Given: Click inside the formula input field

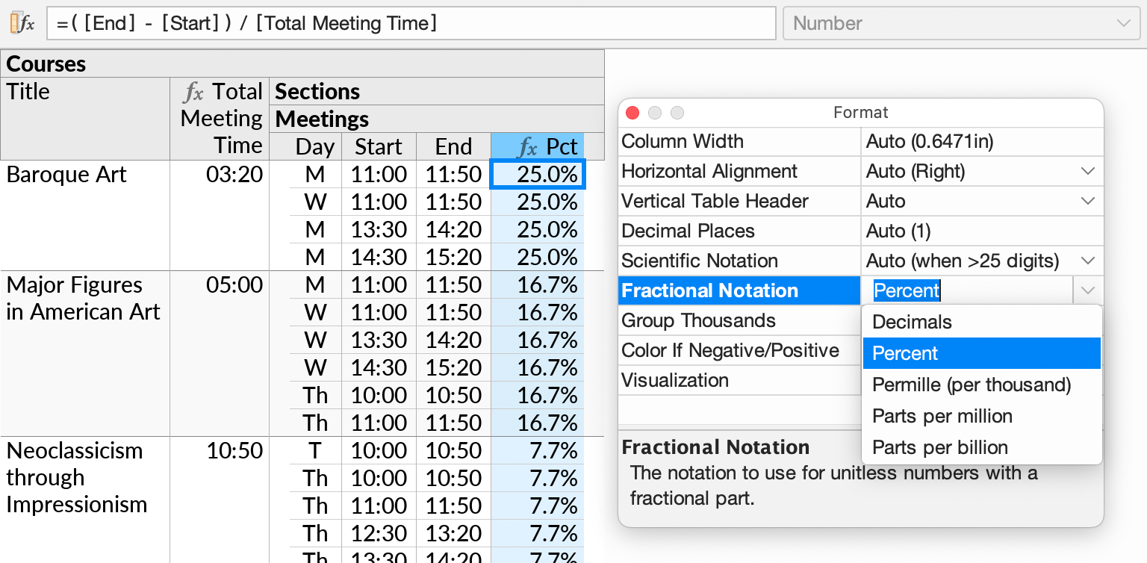Looking at the screenshot, I should (411, 23).
